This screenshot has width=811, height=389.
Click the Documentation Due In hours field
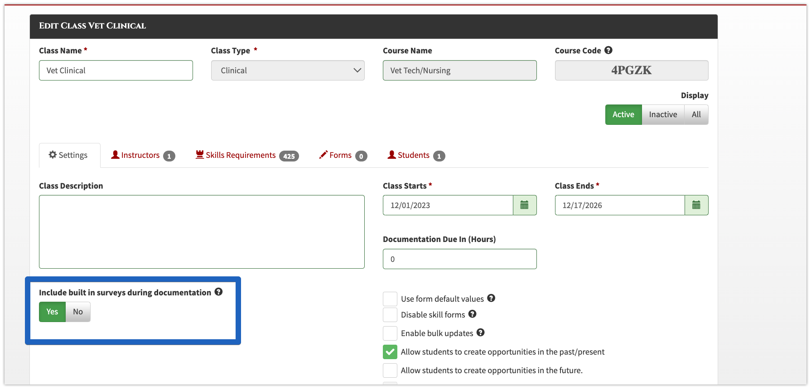pyautogui.click(x=460, y=259)
